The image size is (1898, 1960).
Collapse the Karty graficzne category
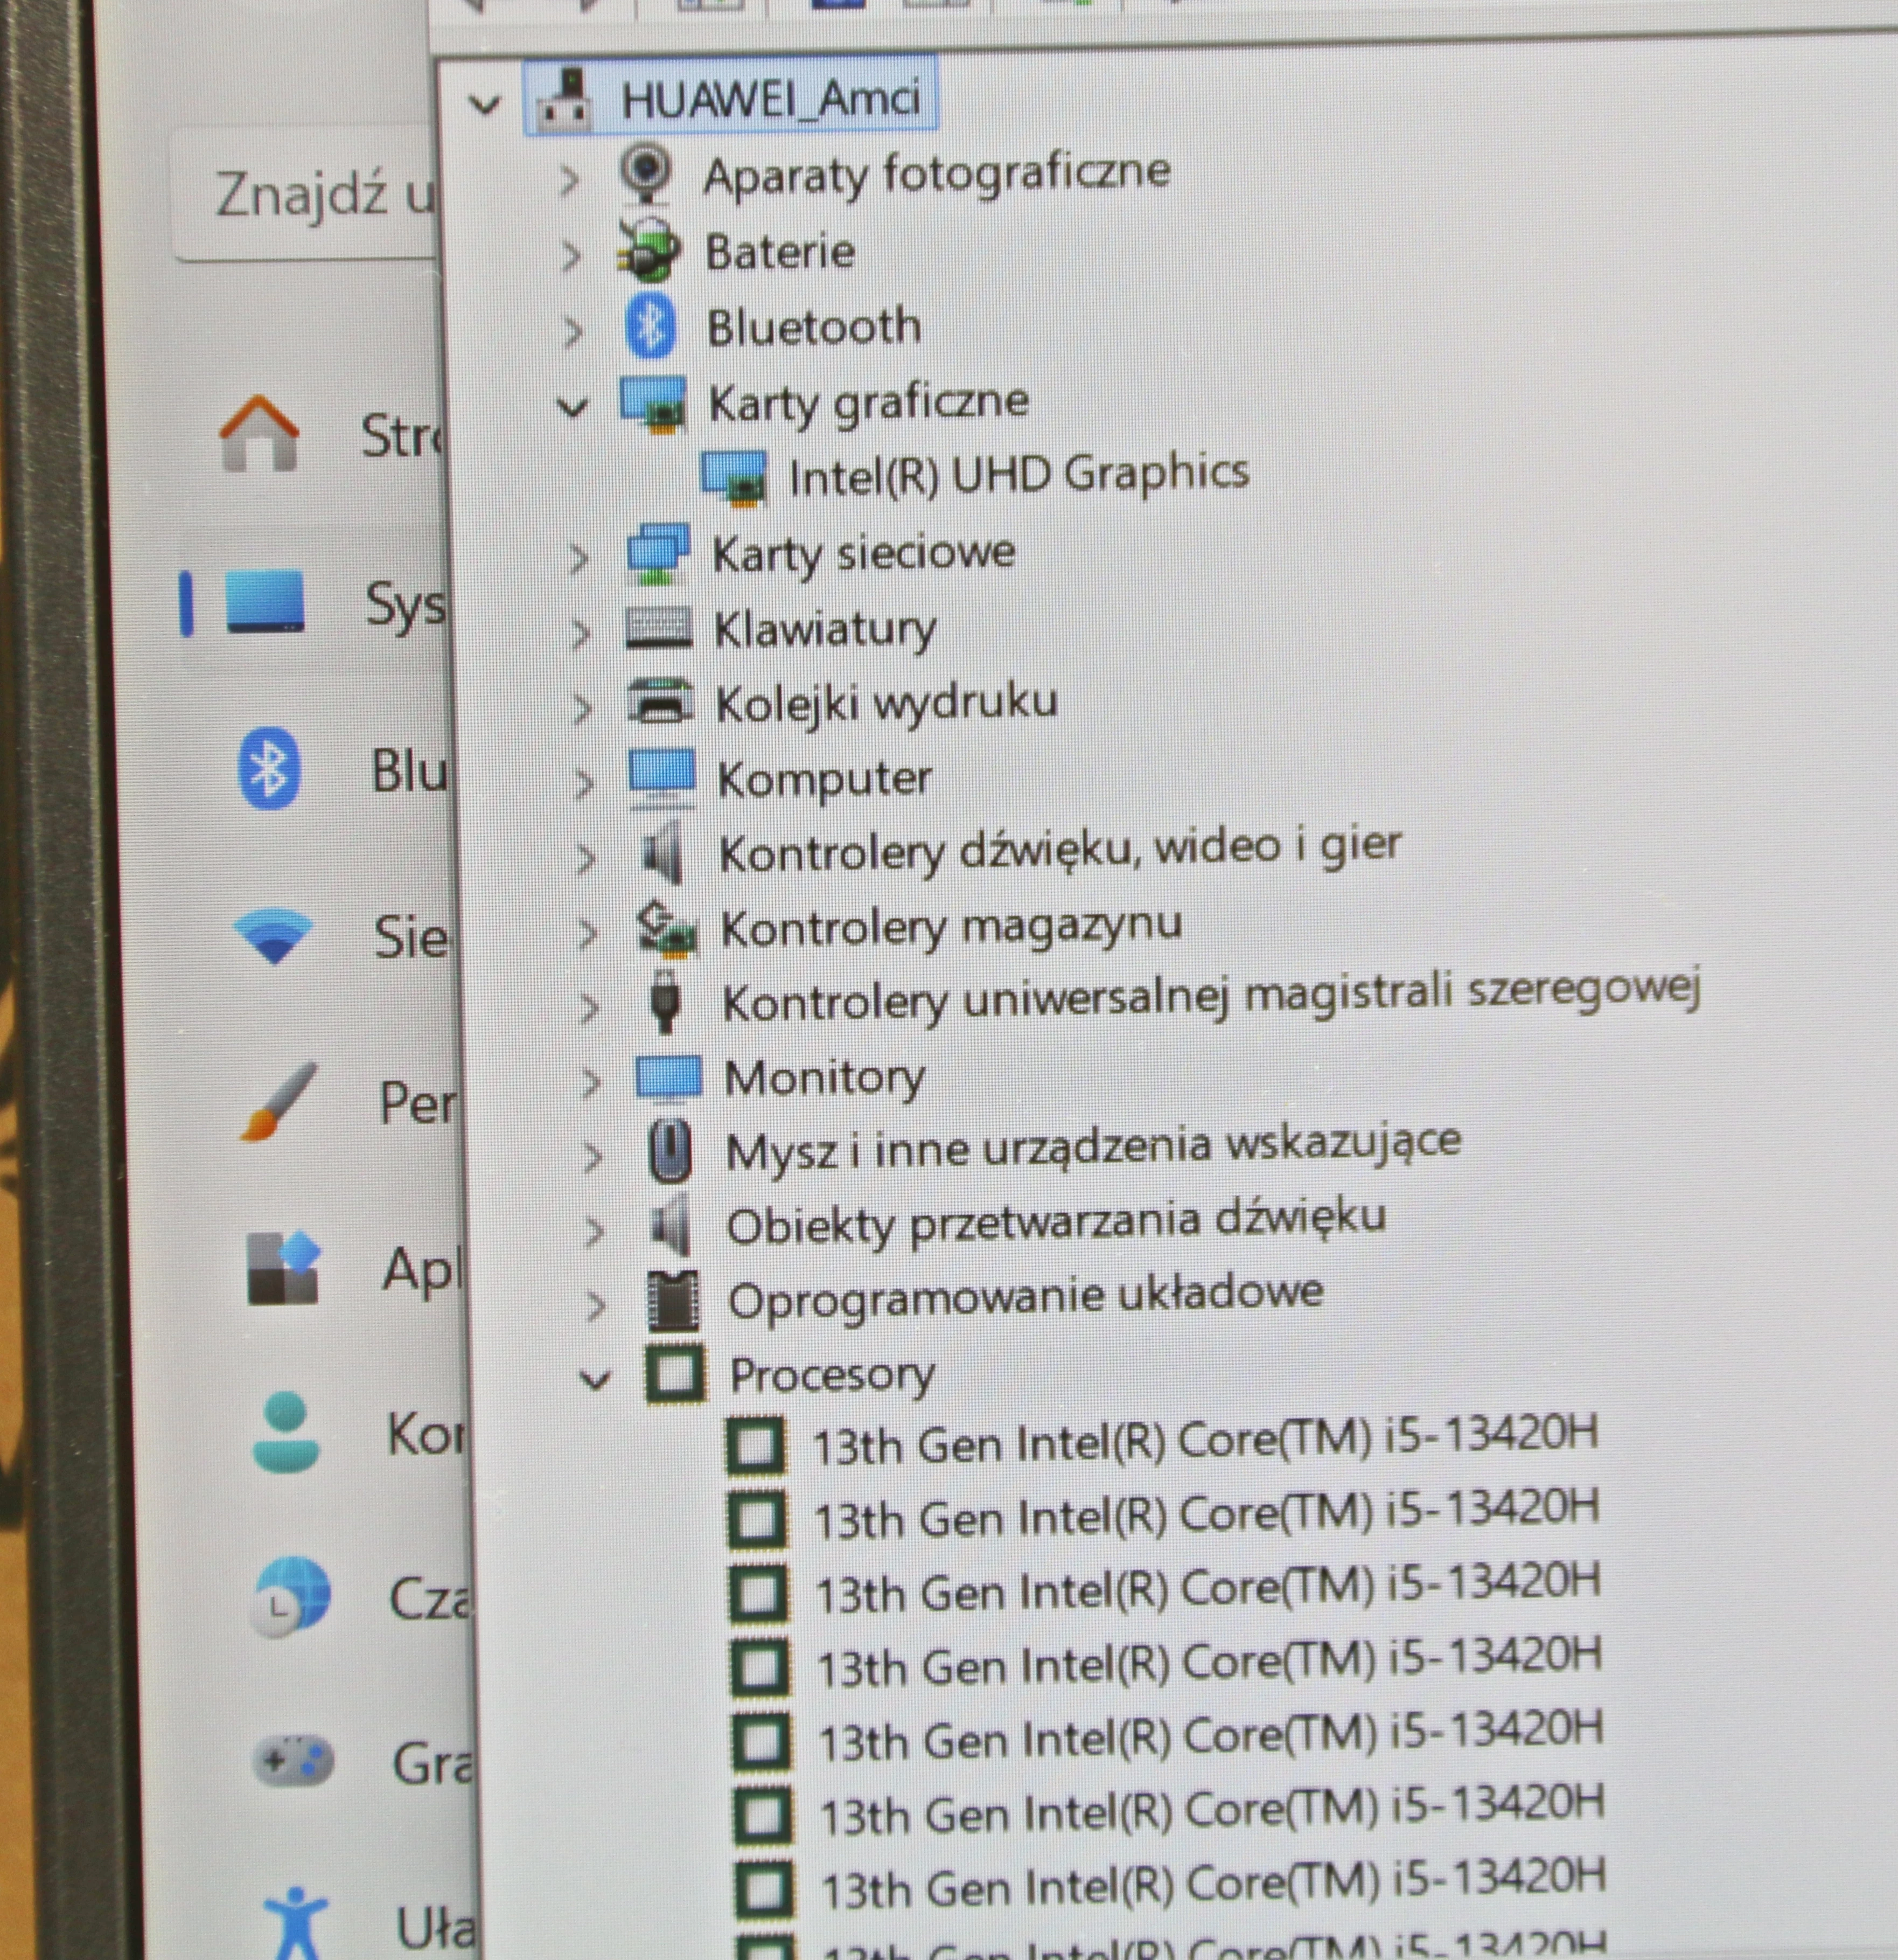[x=573, y=407]
